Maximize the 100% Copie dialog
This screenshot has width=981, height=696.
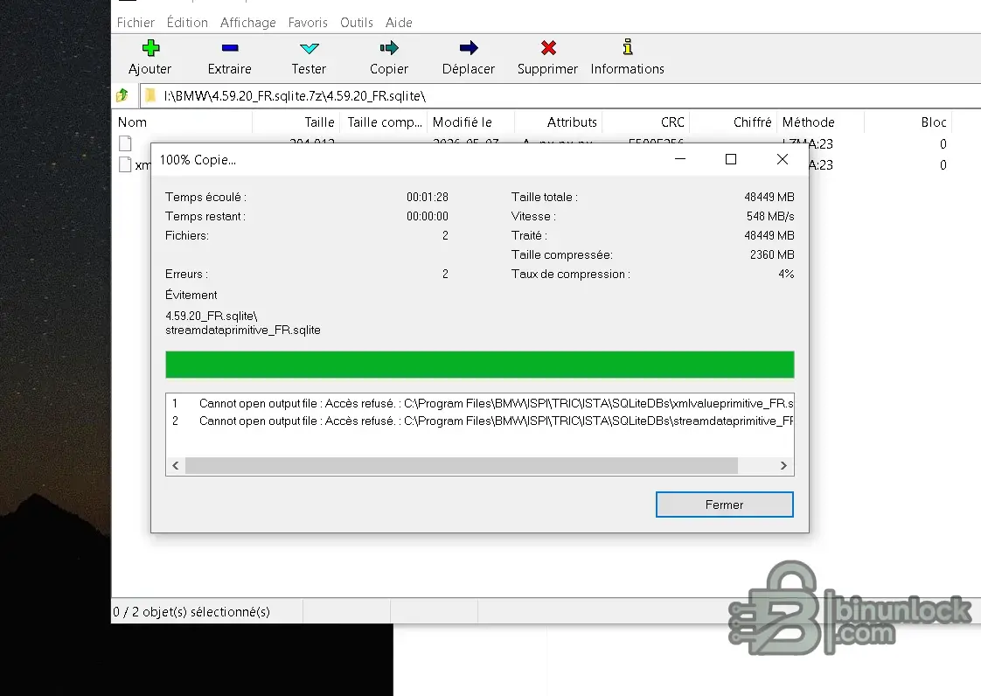731,160
